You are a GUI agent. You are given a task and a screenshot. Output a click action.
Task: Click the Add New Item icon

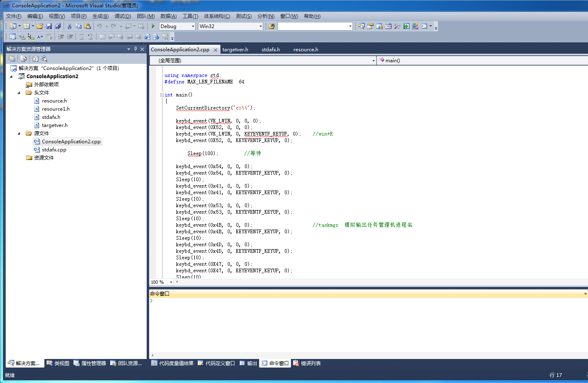pyautogui.click(x=26, y=26)
